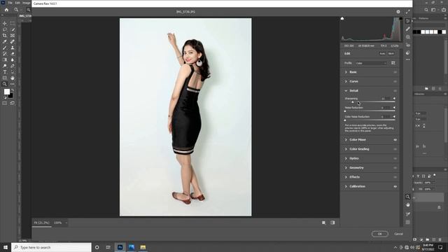Toggle the grid overlay in Camera Raw
448x252 pixels.
point(407,222)
